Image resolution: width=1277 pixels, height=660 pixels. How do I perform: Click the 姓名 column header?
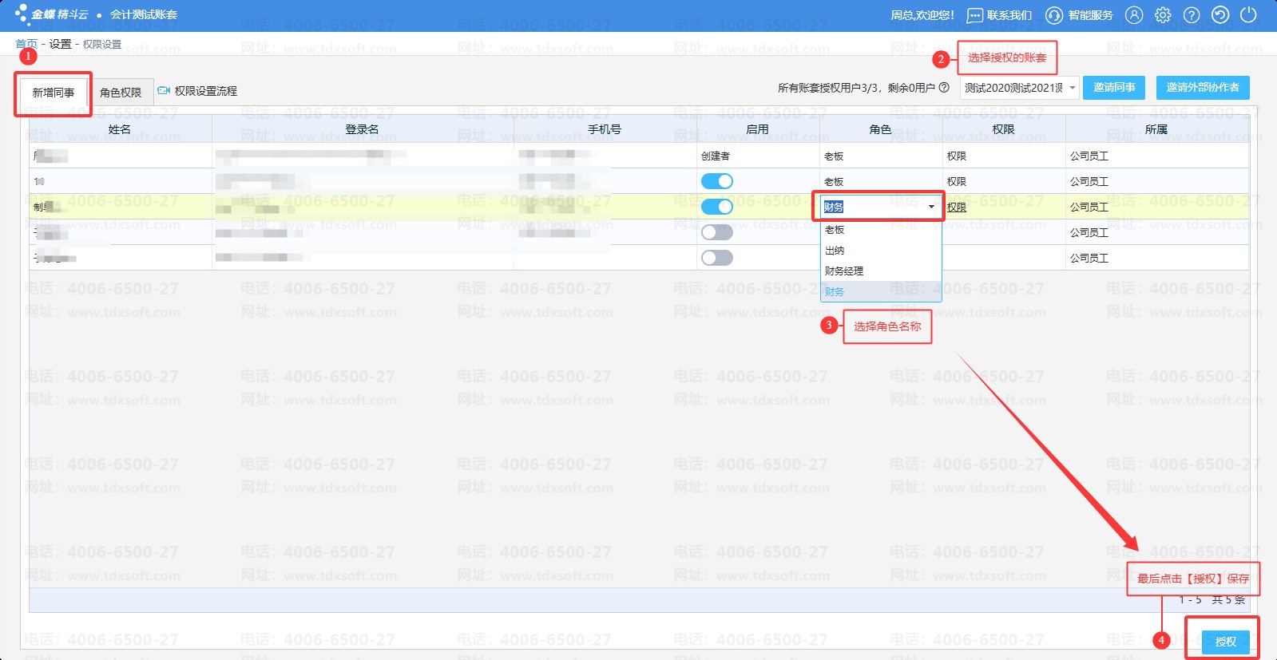pyautogui.click(x=120, y=129)
